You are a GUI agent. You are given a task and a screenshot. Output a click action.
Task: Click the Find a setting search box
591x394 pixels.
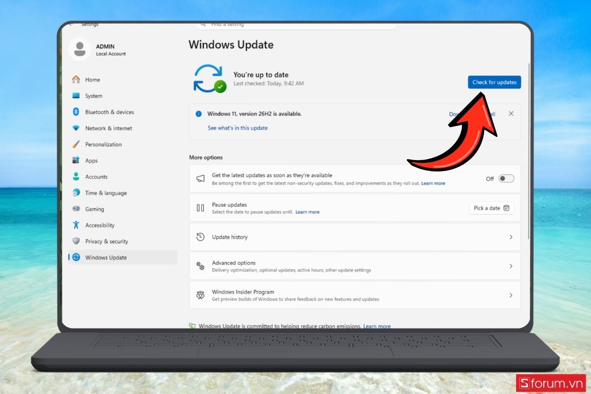pyautogui.click(x=296, y=25)
